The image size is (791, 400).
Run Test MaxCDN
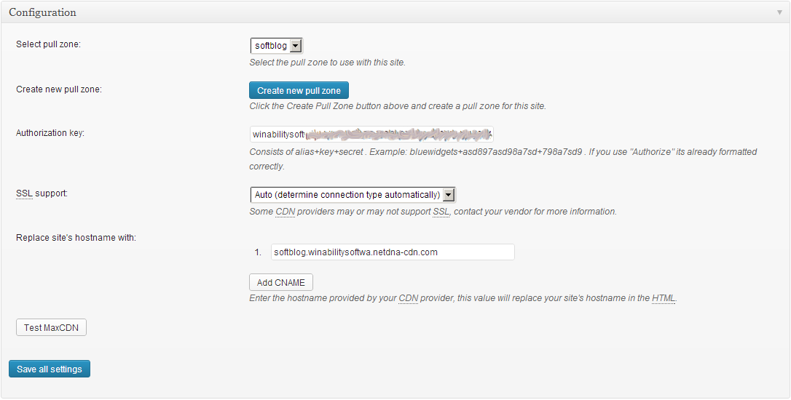click(52, 327)
